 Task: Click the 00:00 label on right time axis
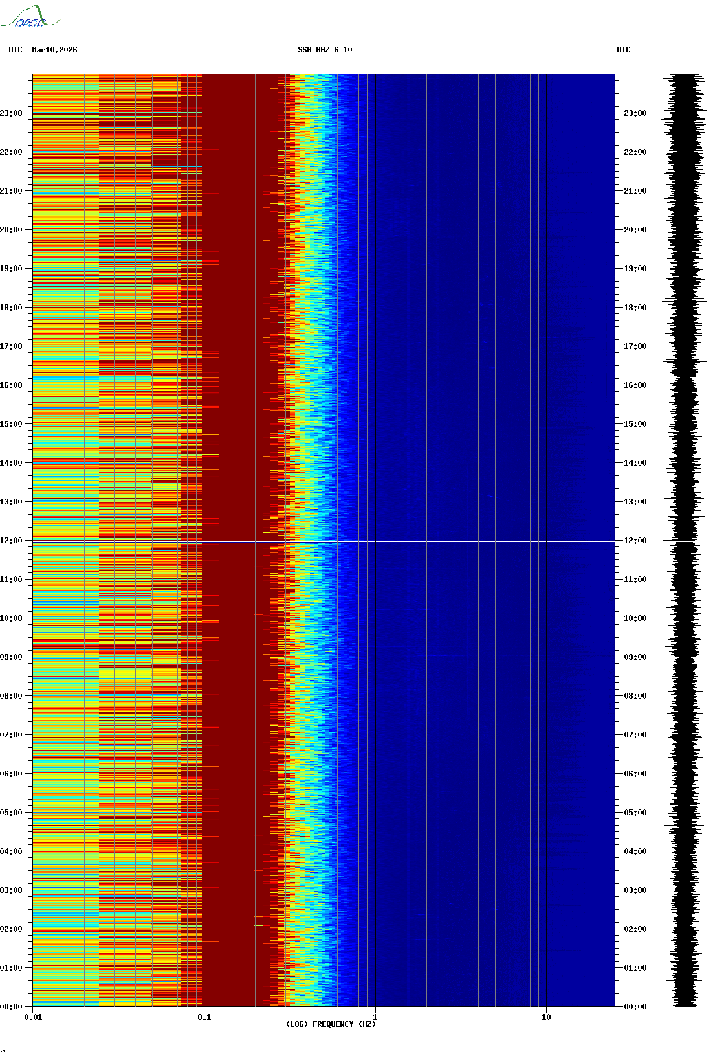(635, 1007)
